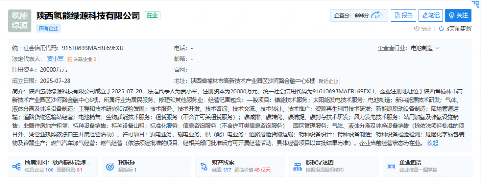Click the chain icon in 财产线索 card
481x183 pixels.
coord(204,167)
